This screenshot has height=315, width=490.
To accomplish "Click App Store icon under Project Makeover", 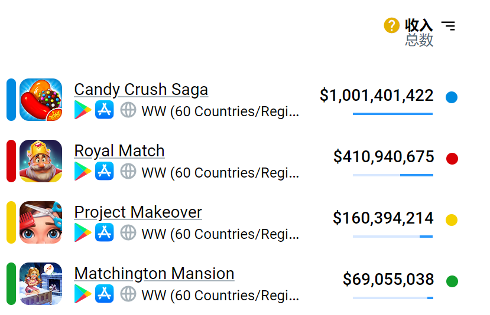I will pyautogui.click(x=105, y=233).
